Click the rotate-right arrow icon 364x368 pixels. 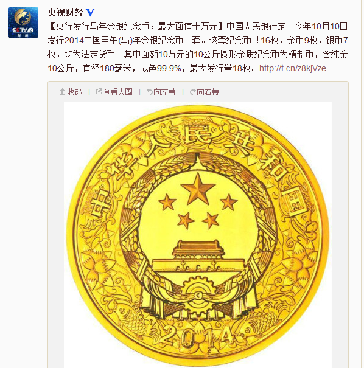click(193, 92)
